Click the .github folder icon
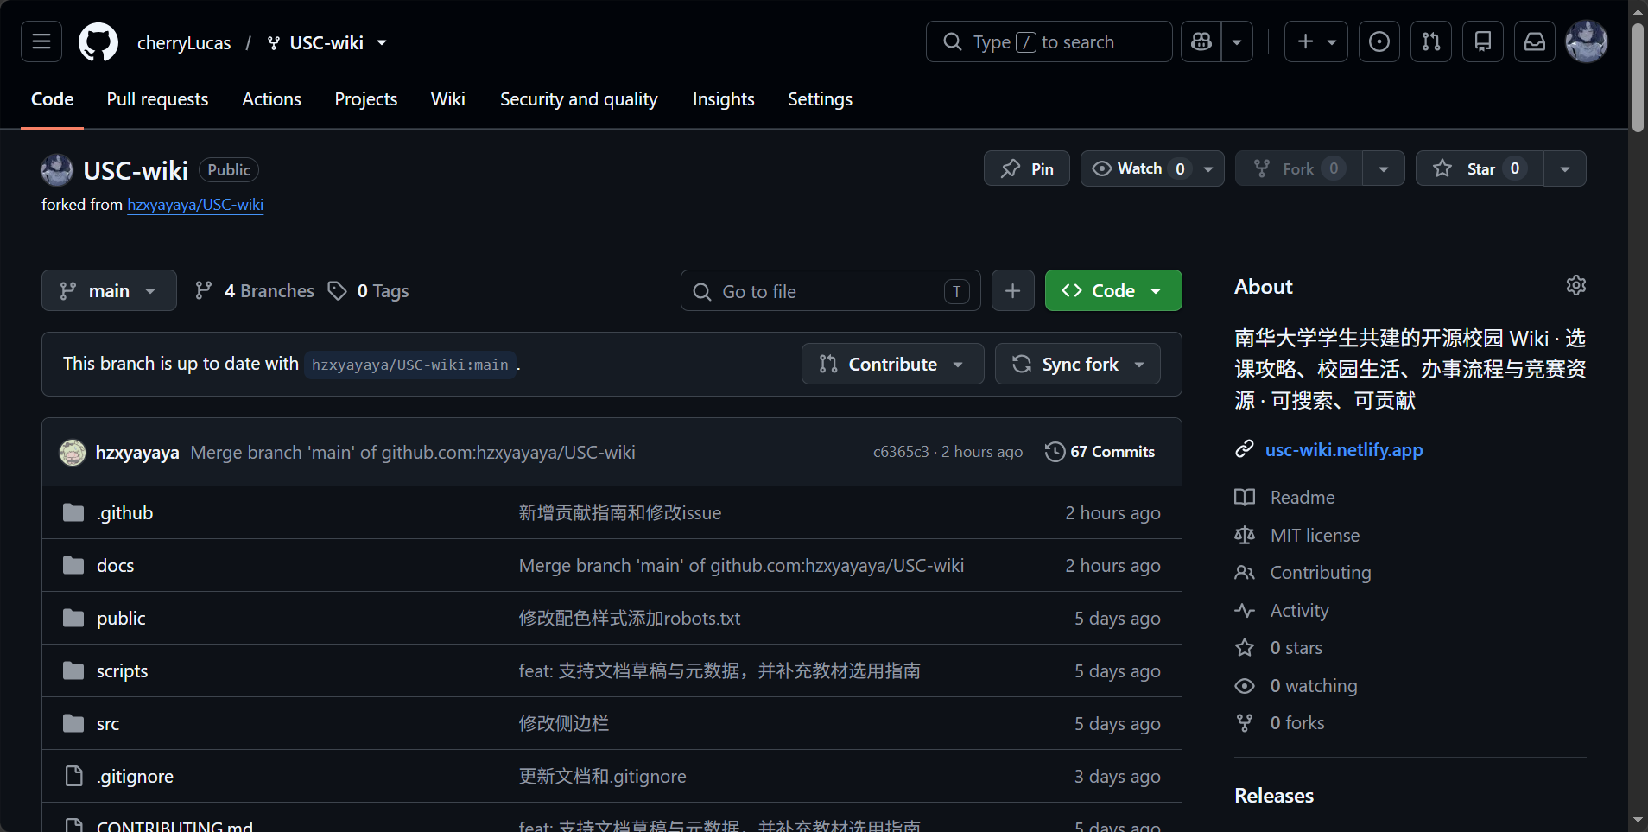Screen dimensions: 1648x832 [x=73, y=513]
